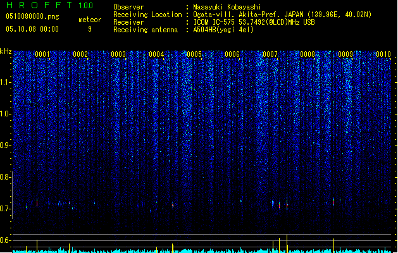Image resolution: width=398 pixels, height=253 pixels.
Task: Click the 'Receiver' field label
Action: 128,22
